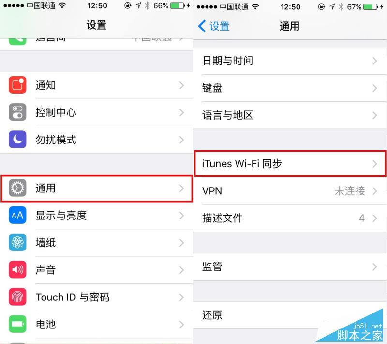387x344 pixels.
Task: Tap the blue AA Display & Brightness icon
Action: [17, 215]
